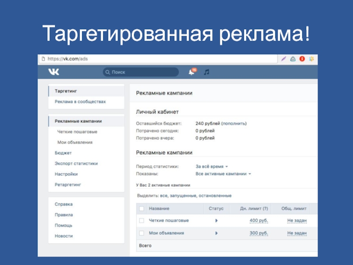Open the VK logo home link

point(53,72)
